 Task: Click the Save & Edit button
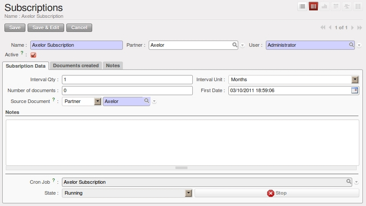46,28
